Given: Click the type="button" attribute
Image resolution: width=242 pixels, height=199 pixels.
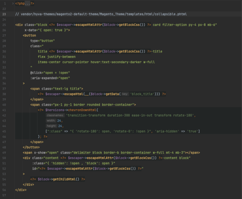Looking at the screenshot, I should (42, 41).
